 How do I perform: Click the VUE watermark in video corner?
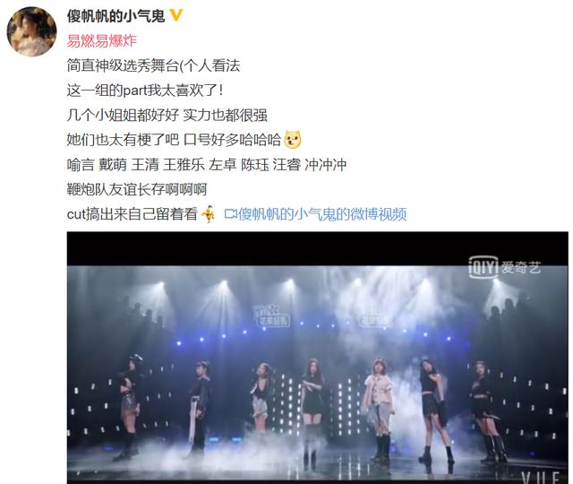(x=541, y=477)
